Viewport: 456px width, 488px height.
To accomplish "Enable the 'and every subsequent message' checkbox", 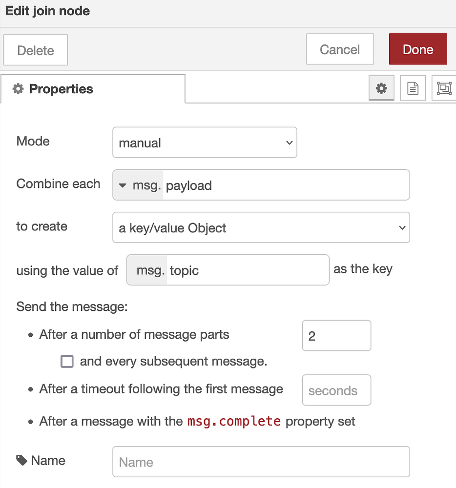I will tap(67, 362).
